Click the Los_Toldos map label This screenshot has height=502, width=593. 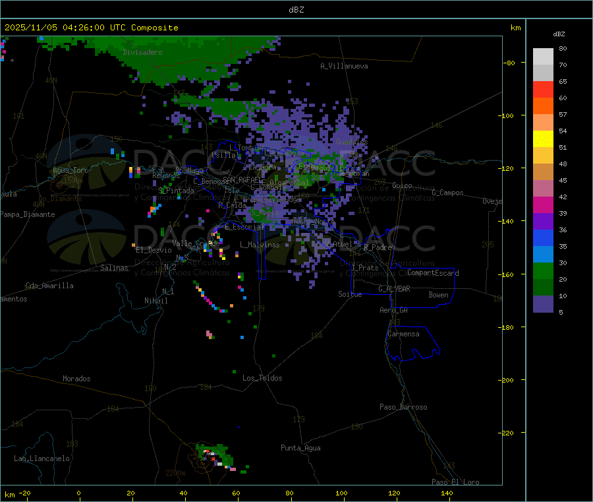tap(262, 378)
